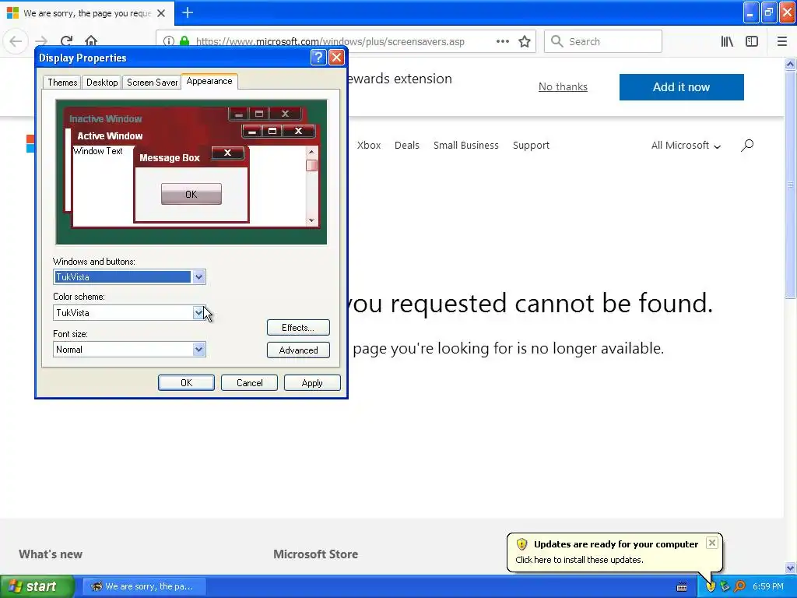Click the Inactive Window title in preview
The image size is (797, 598).
(x=105, y=119)
